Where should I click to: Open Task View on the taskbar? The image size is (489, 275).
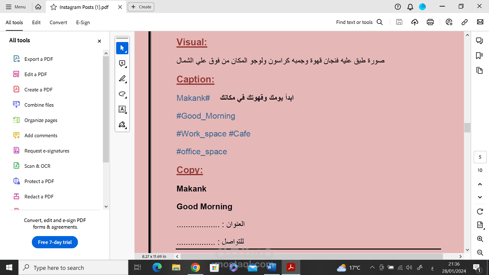tap(138, 267)
